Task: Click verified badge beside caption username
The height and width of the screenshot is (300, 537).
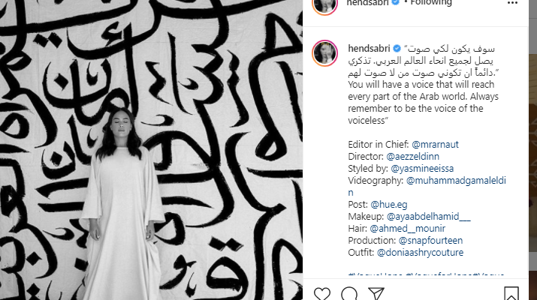Action: [397, 49]
